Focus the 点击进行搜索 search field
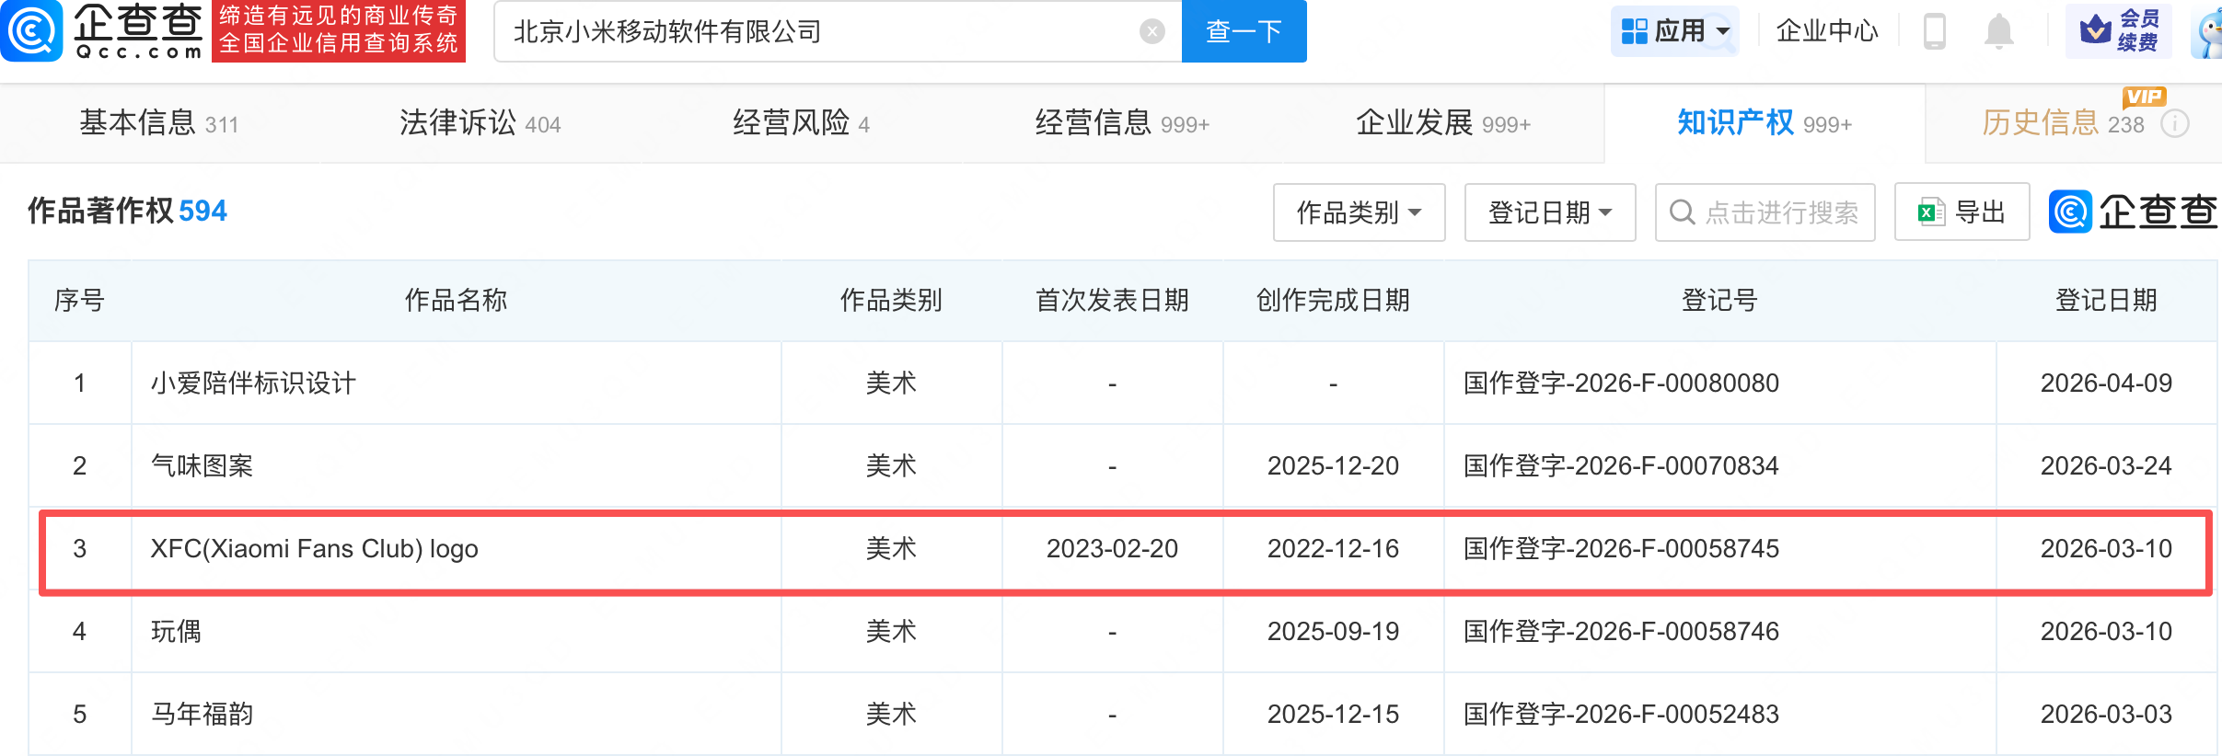The image size is (2222, 756). pyautogui.click(x=1781, y=212)
